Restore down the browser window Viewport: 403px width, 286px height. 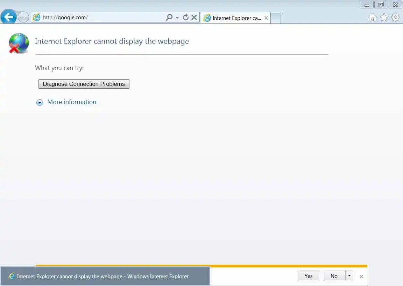click(381, 5)
